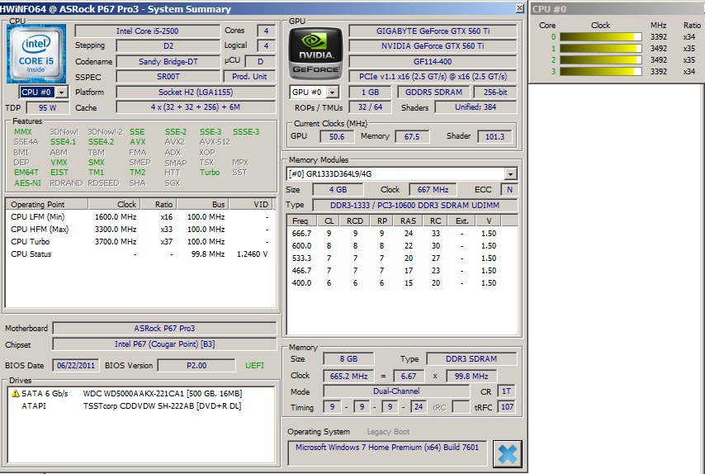Select the CPU Turbo row

(x=140, y=242)
